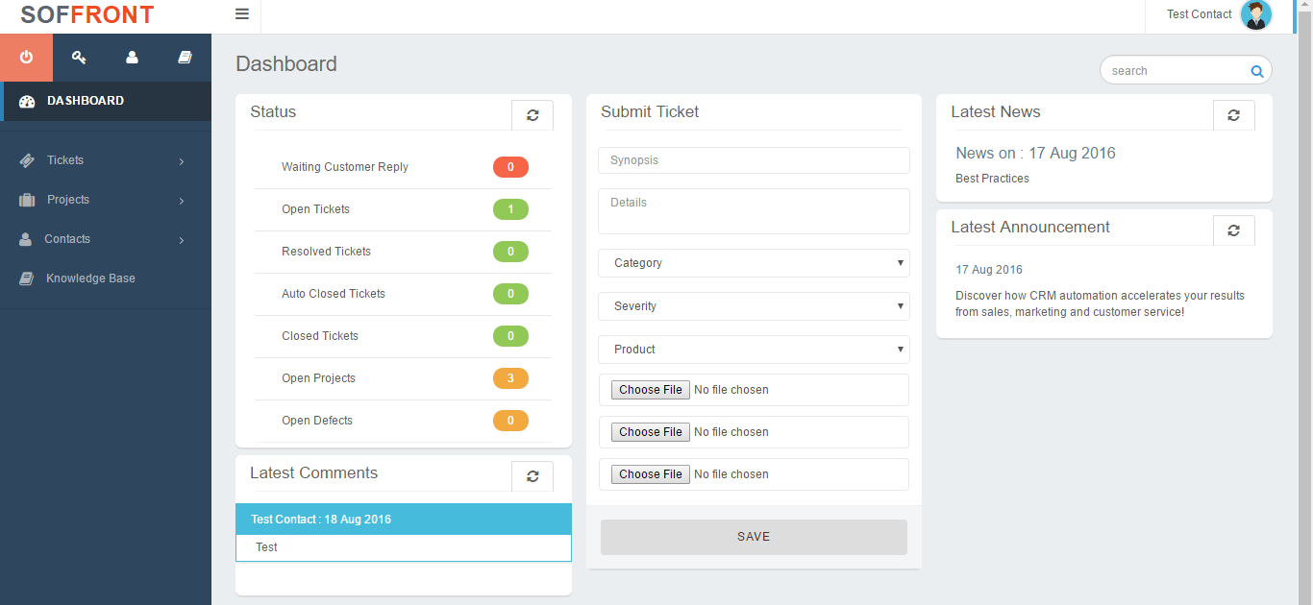Open the Category dropdown
Image resolution: width=1313 pixels, height=605 pixels.
754,262
